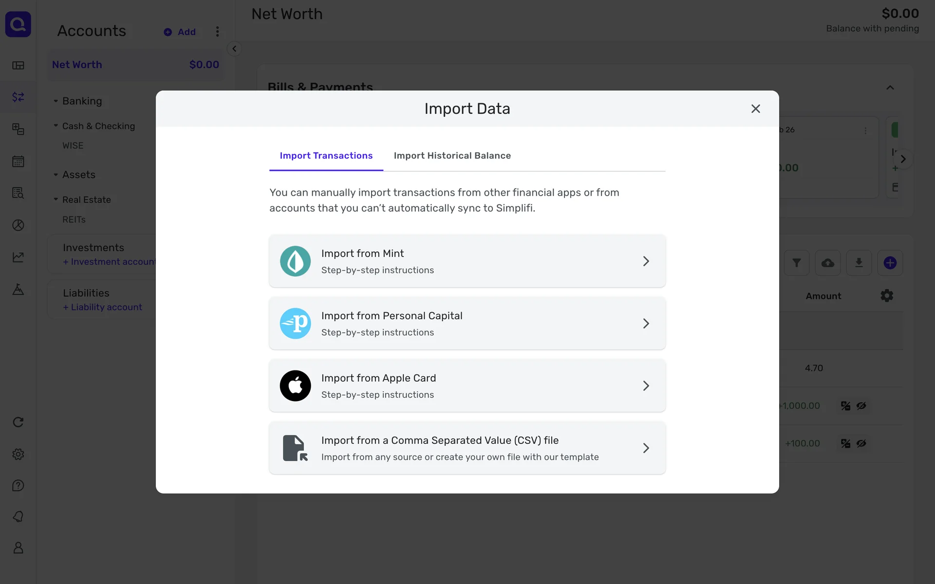Collapse the Accounts sidebar with the arrow
Image resolution: width=935 pixels, height=584 pixels.
pyautogui.click(x=234, y=49)
